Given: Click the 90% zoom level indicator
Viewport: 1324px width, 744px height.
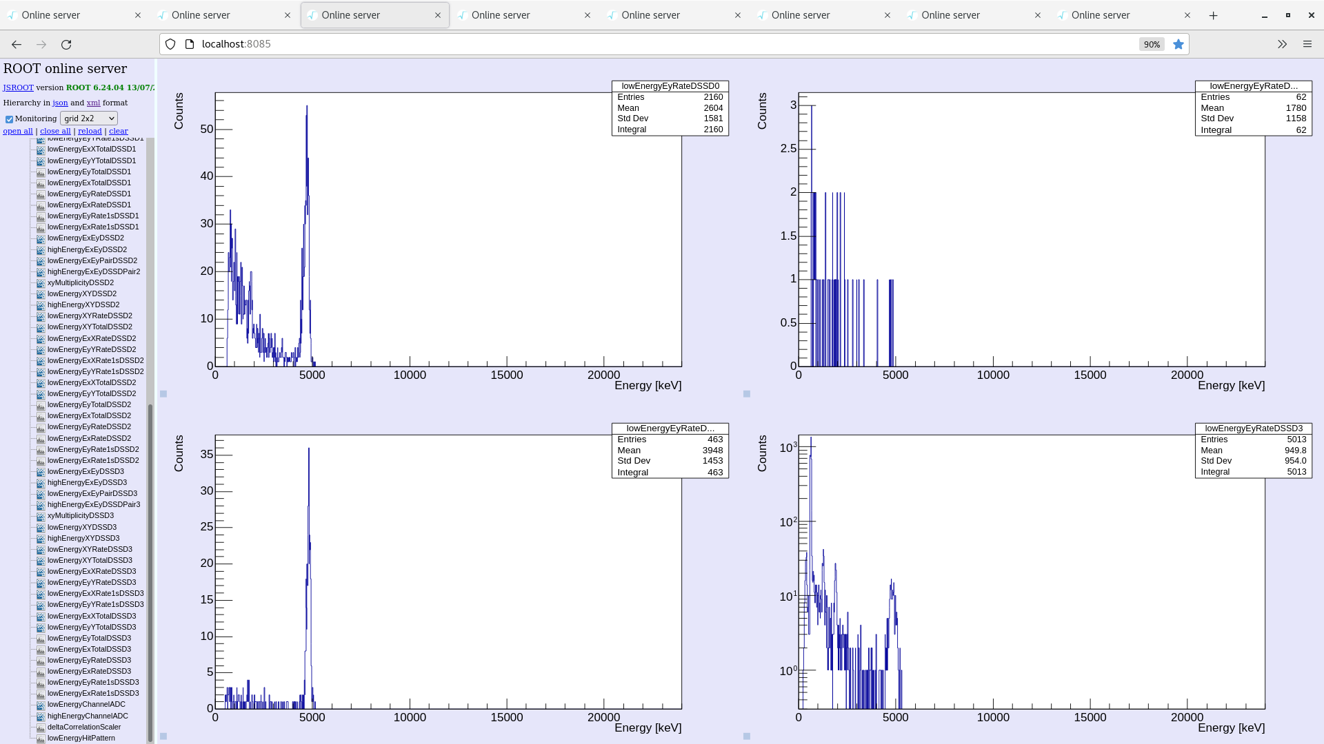Looking at the screenshot, I should [x=1151, y=44].
